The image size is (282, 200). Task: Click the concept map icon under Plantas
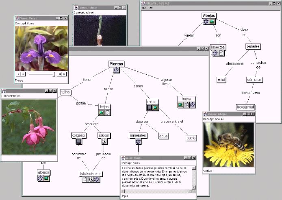click(117, 70)
